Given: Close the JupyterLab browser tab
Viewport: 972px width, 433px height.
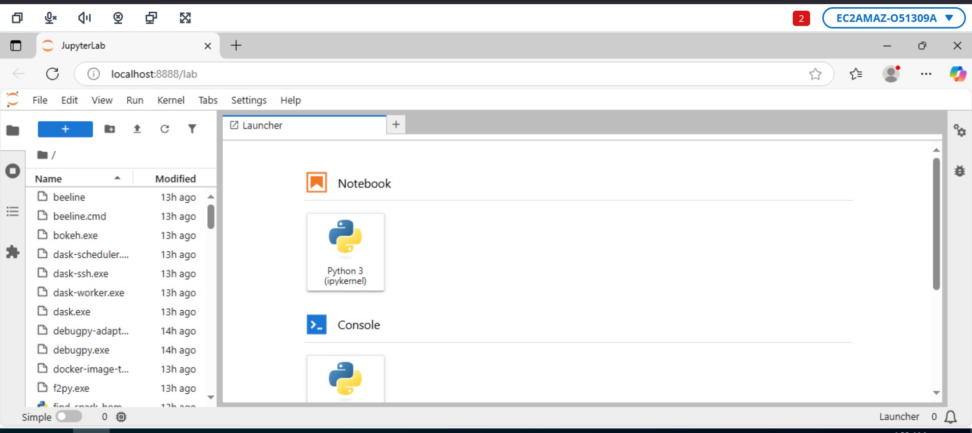Looking at the screenshot, I should tap(208, 46).
